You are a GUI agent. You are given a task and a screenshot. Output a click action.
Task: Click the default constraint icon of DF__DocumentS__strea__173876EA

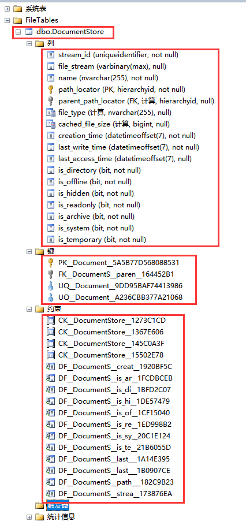pos(51,494)
